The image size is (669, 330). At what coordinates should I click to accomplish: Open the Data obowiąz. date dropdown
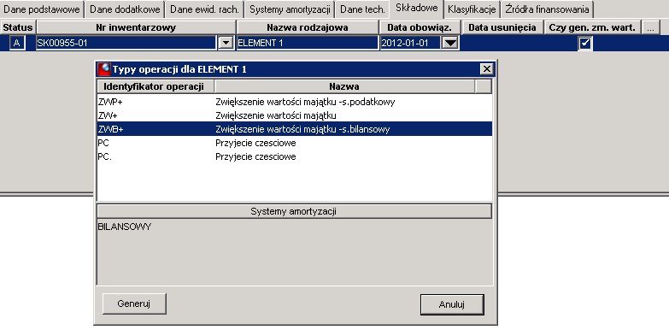click(x=450, y=43)
